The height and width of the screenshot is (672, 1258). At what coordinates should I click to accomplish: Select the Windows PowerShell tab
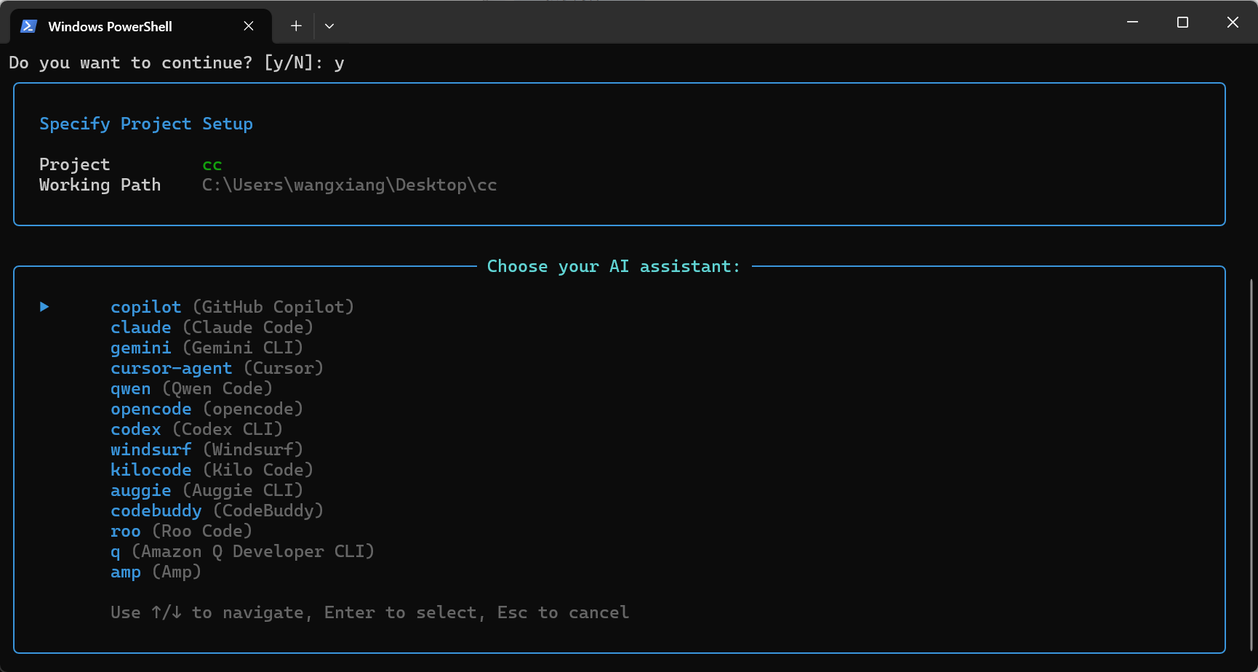(x=110, y=26)
